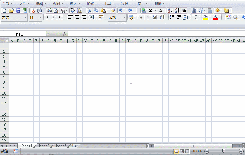The width and height of the screenshot is (245, 155).
Task: Click the insert new worksheet tab button
Action: (x=74, y=146)
